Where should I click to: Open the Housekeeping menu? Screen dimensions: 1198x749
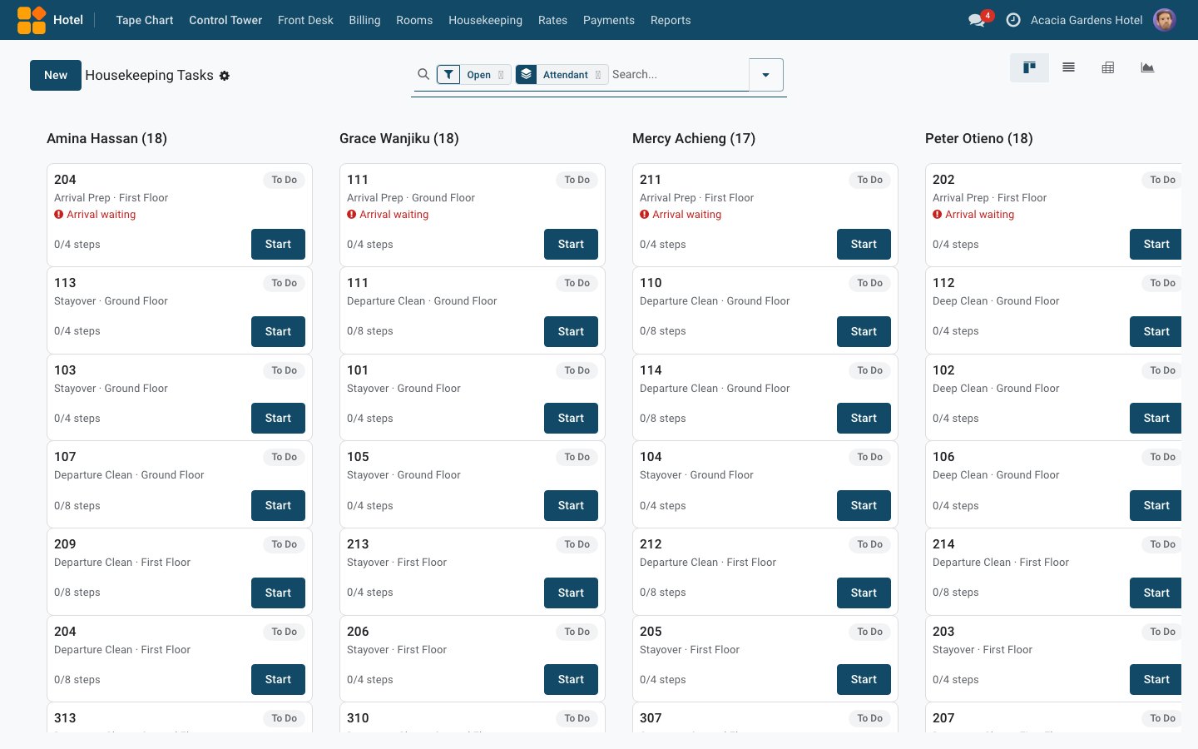(485, 20)
